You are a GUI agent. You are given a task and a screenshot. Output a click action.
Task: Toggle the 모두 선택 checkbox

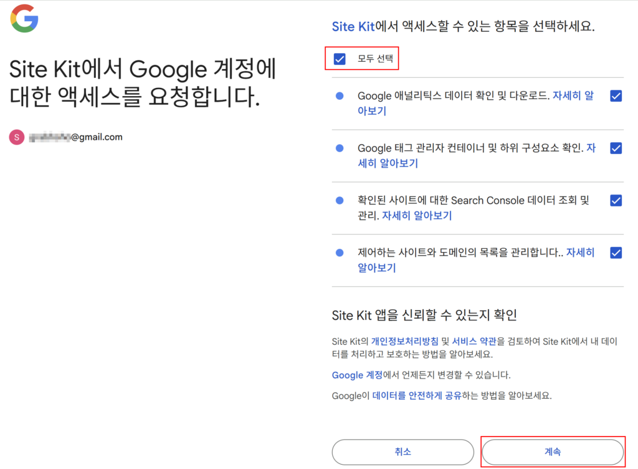tap(340, 59)
